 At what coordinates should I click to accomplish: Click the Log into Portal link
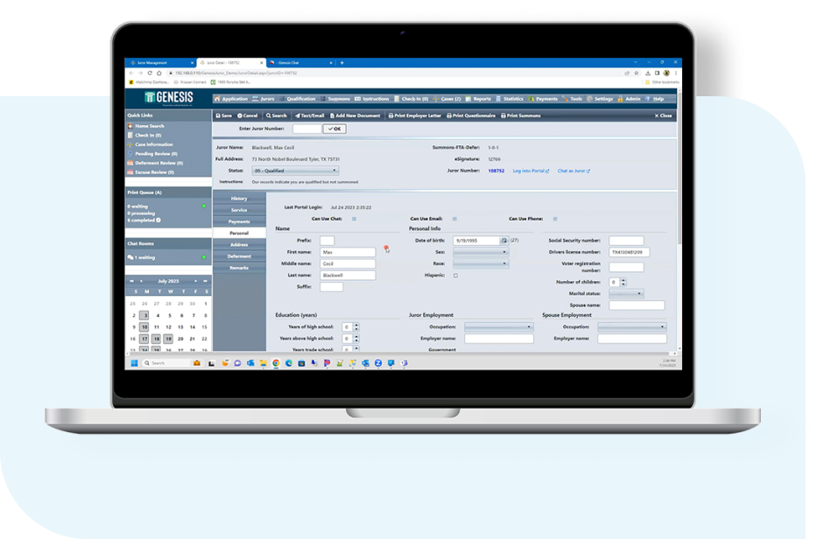tap(530, 171)
